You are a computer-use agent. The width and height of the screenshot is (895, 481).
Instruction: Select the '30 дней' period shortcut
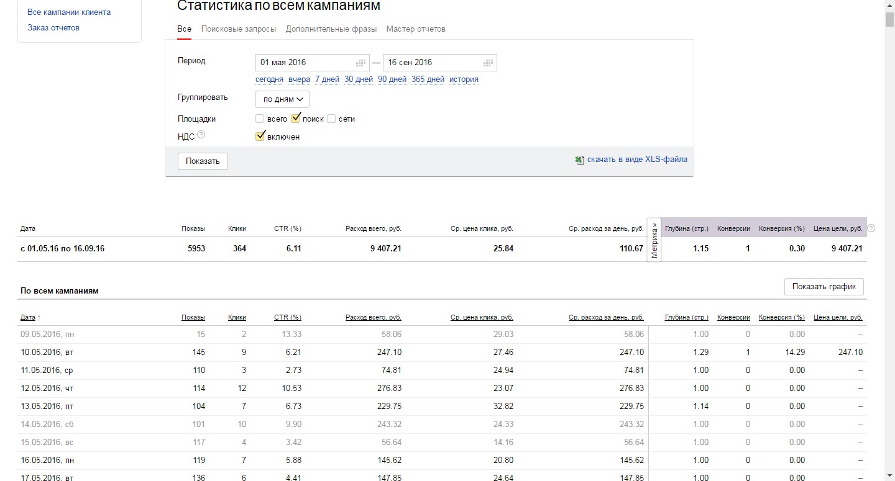tap(359, 79)
